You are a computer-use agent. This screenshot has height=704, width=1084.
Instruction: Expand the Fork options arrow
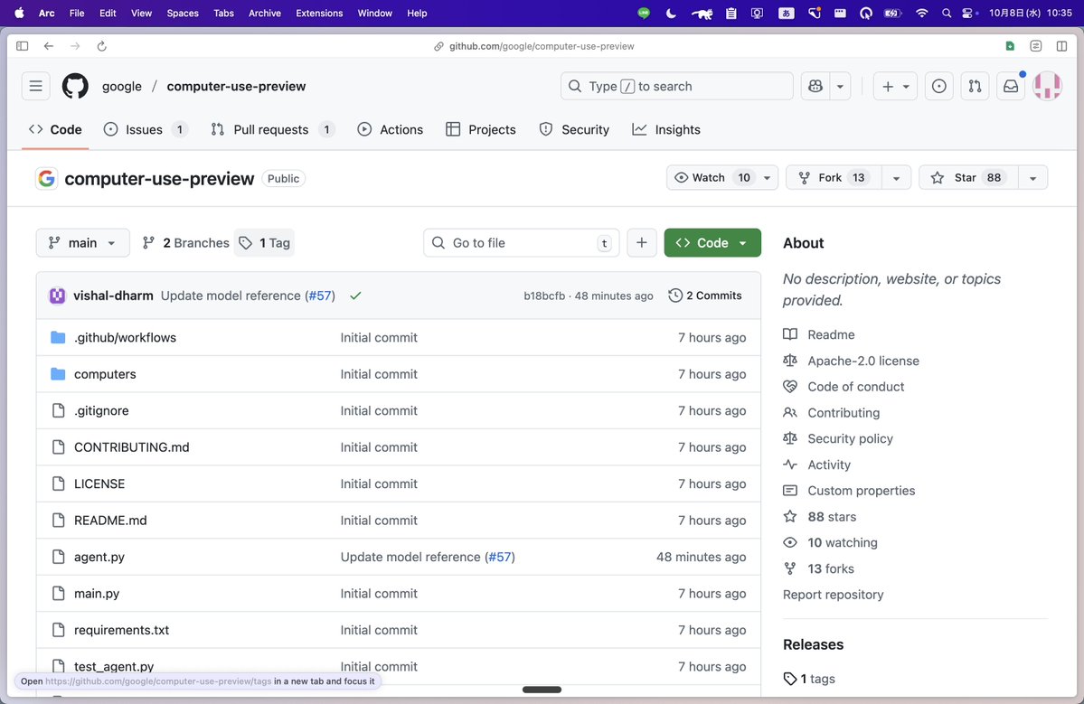(896, 177)
